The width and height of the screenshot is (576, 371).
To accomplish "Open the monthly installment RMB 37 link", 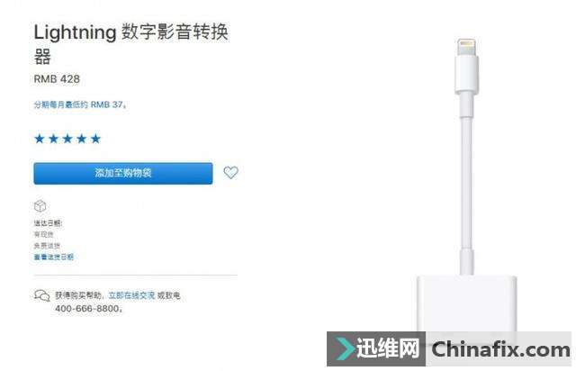I will [80, 104].
